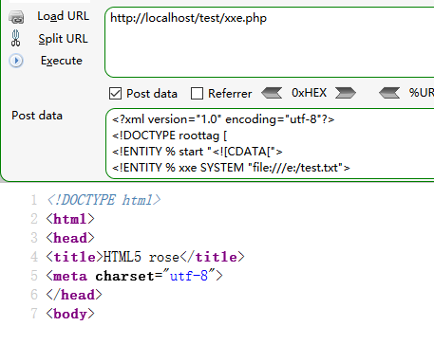Click right arrow after 0xHEX

tap(346, 93)
